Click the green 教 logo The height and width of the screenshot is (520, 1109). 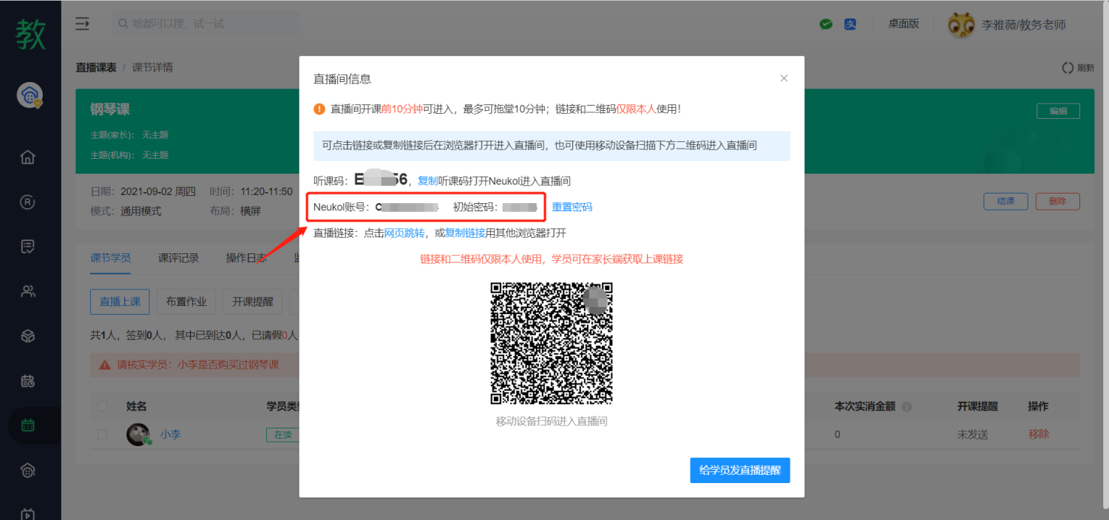click(31, 35)
